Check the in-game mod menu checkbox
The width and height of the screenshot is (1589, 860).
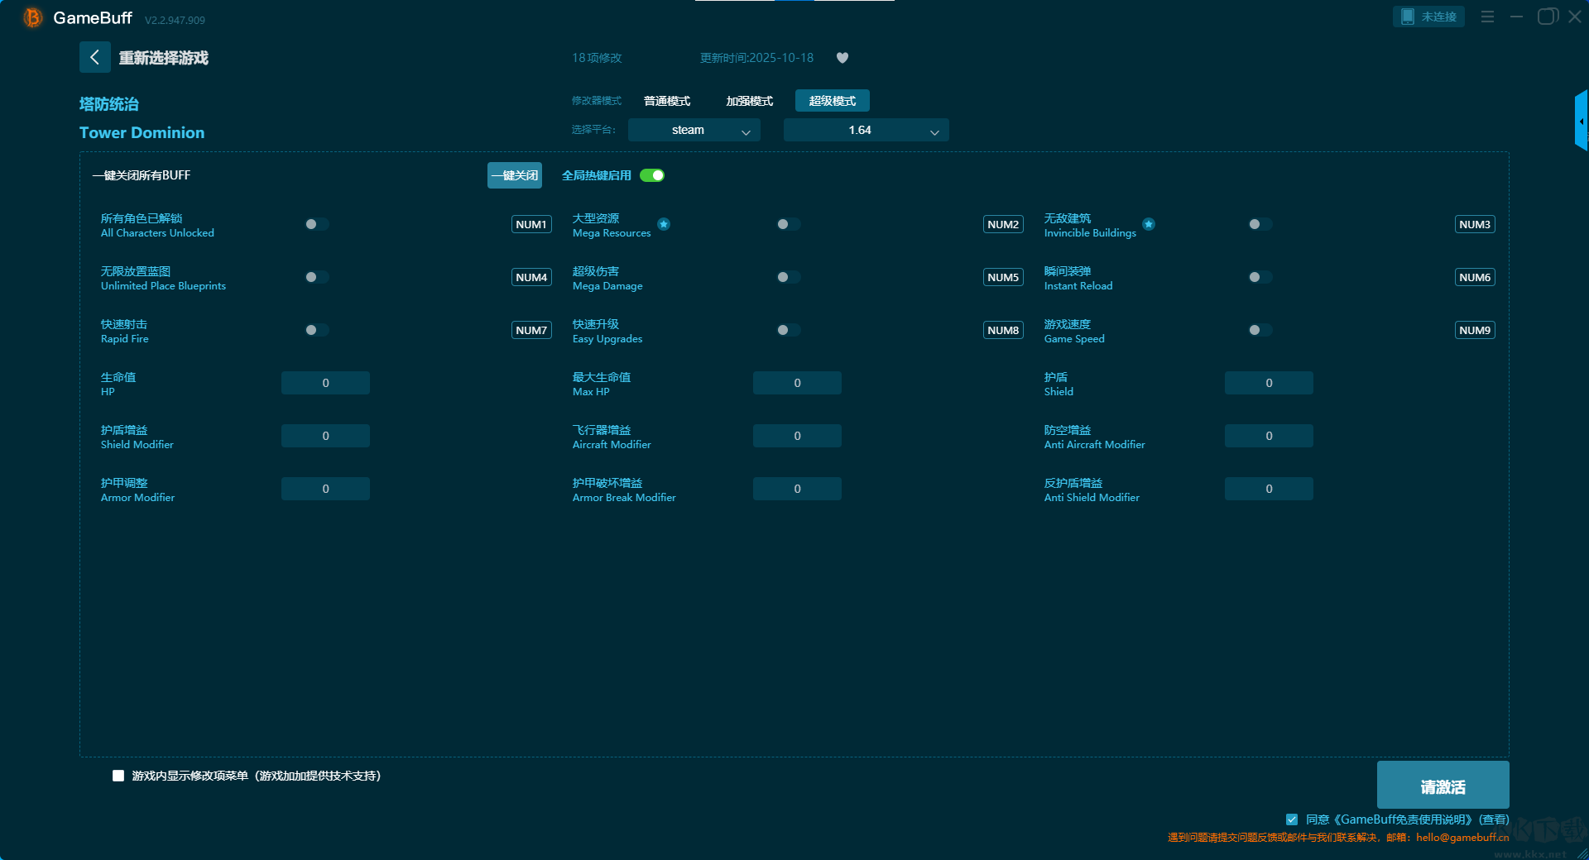(118, 776)
